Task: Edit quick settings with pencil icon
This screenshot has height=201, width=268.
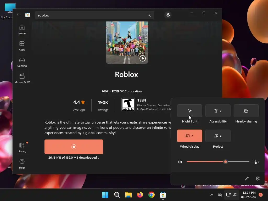Action: [247, 178]
